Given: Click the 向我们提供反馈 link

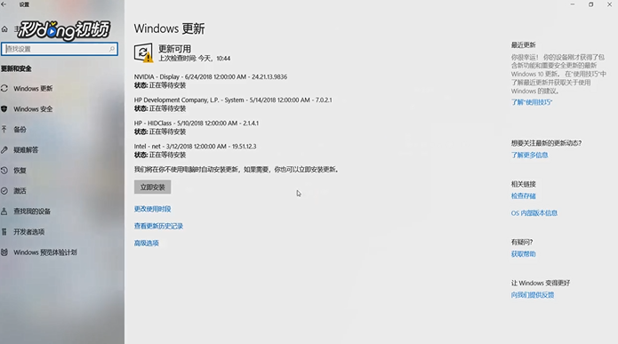Looking at the screenshot, I should click(x=533, y=295).
